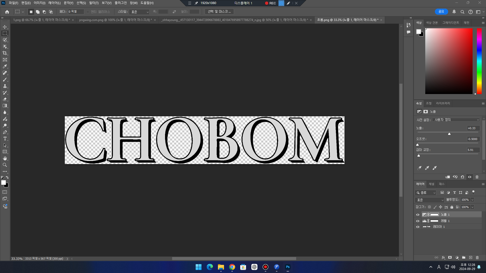Select the Eraser tool

pyautogui.click(x=5, y=99)
